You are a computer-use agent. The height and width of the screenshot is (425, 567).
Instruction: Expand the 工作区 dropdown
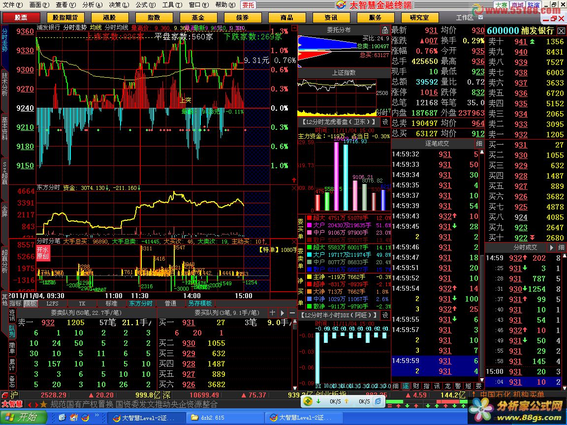[x=480, y=17]
